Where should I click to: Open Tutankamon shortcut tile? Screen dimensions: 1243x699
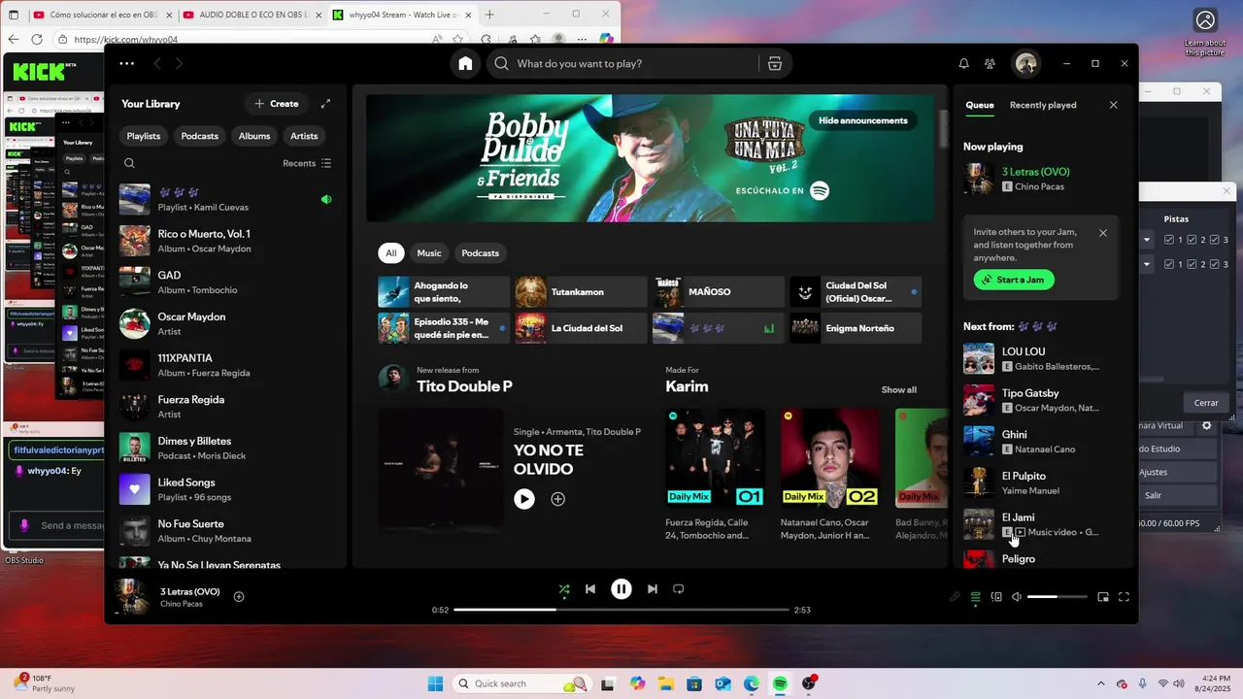coord(581,291)
